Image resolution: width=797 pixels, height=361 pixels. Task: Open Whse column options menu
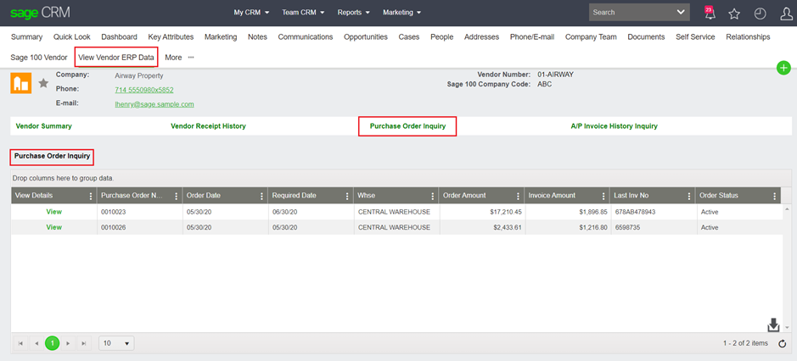pos(433,196)
